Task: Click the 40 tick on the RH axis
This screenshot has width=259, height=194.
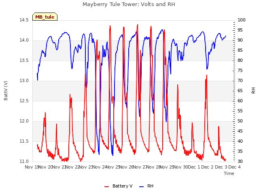Action: point(240,141)
